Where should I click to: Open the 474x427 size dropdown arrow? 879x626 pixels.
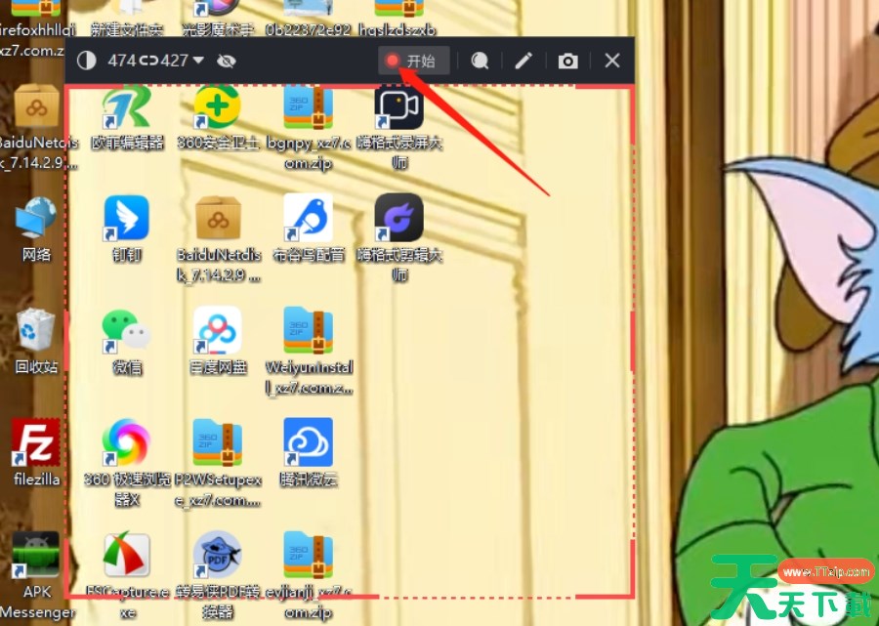pos(198,60)
